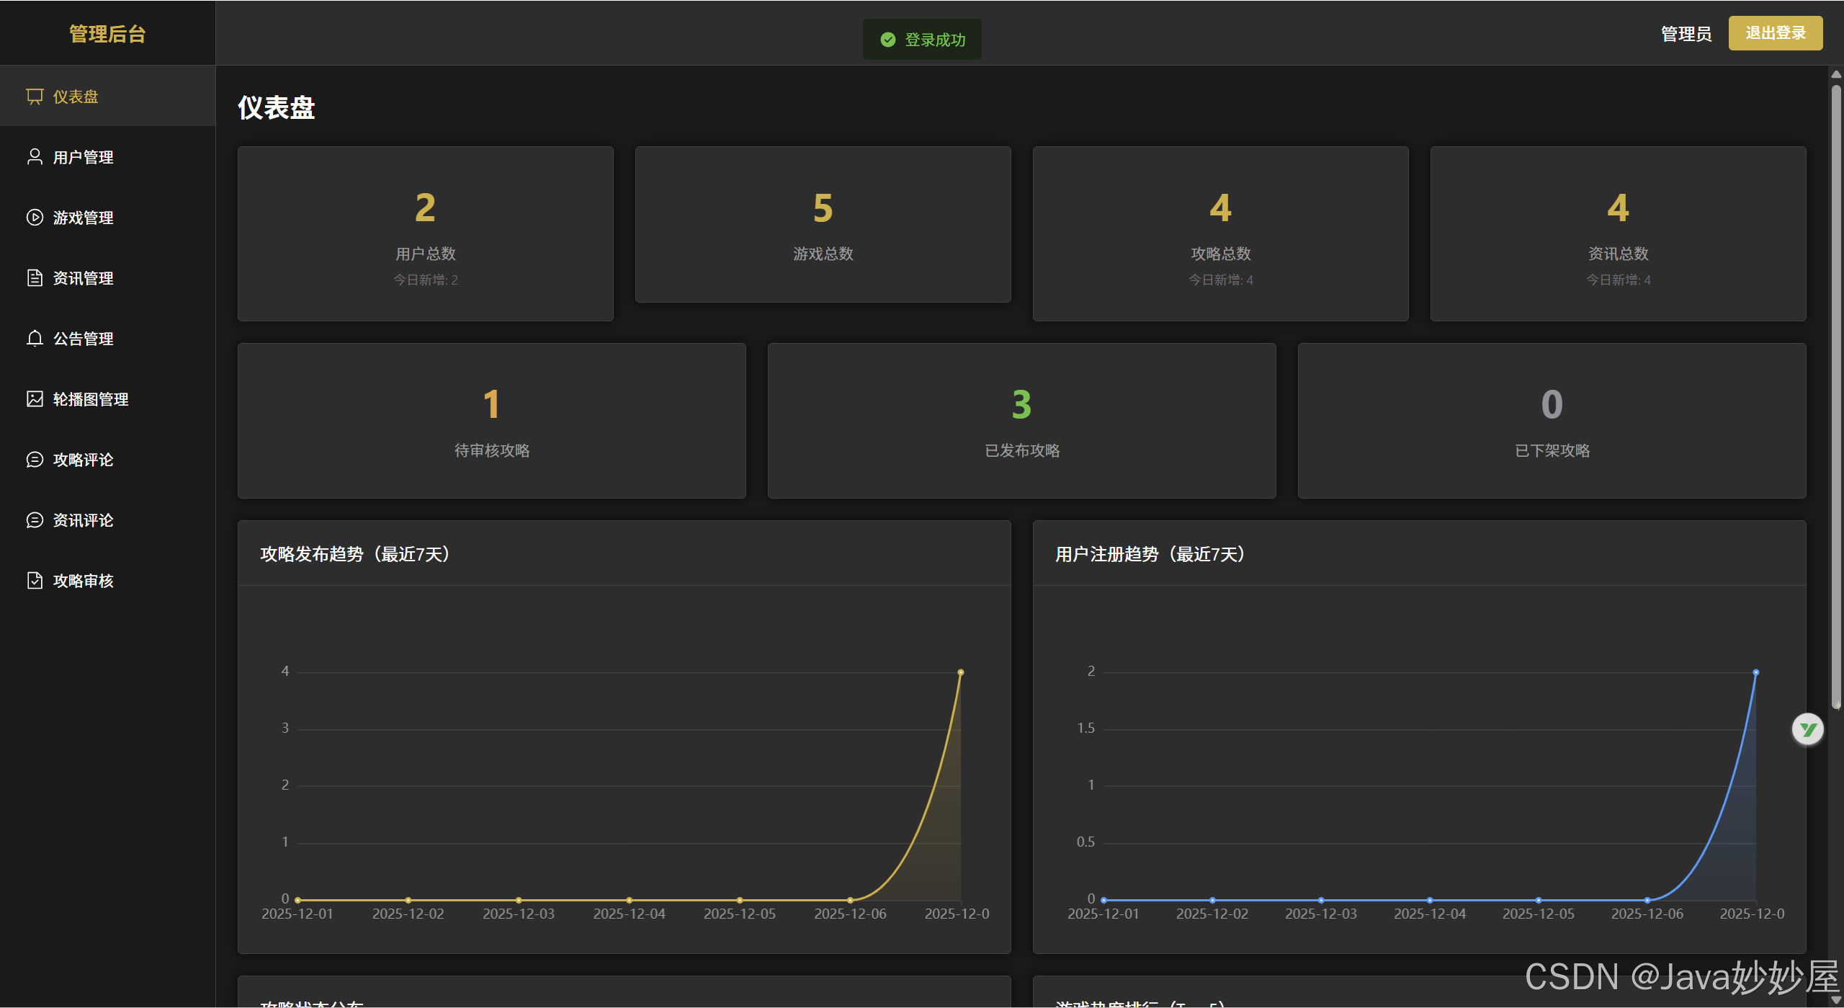Select the 用户管理 menu entry
This screenshot has height=1008, width=1844.
[83, 157]
